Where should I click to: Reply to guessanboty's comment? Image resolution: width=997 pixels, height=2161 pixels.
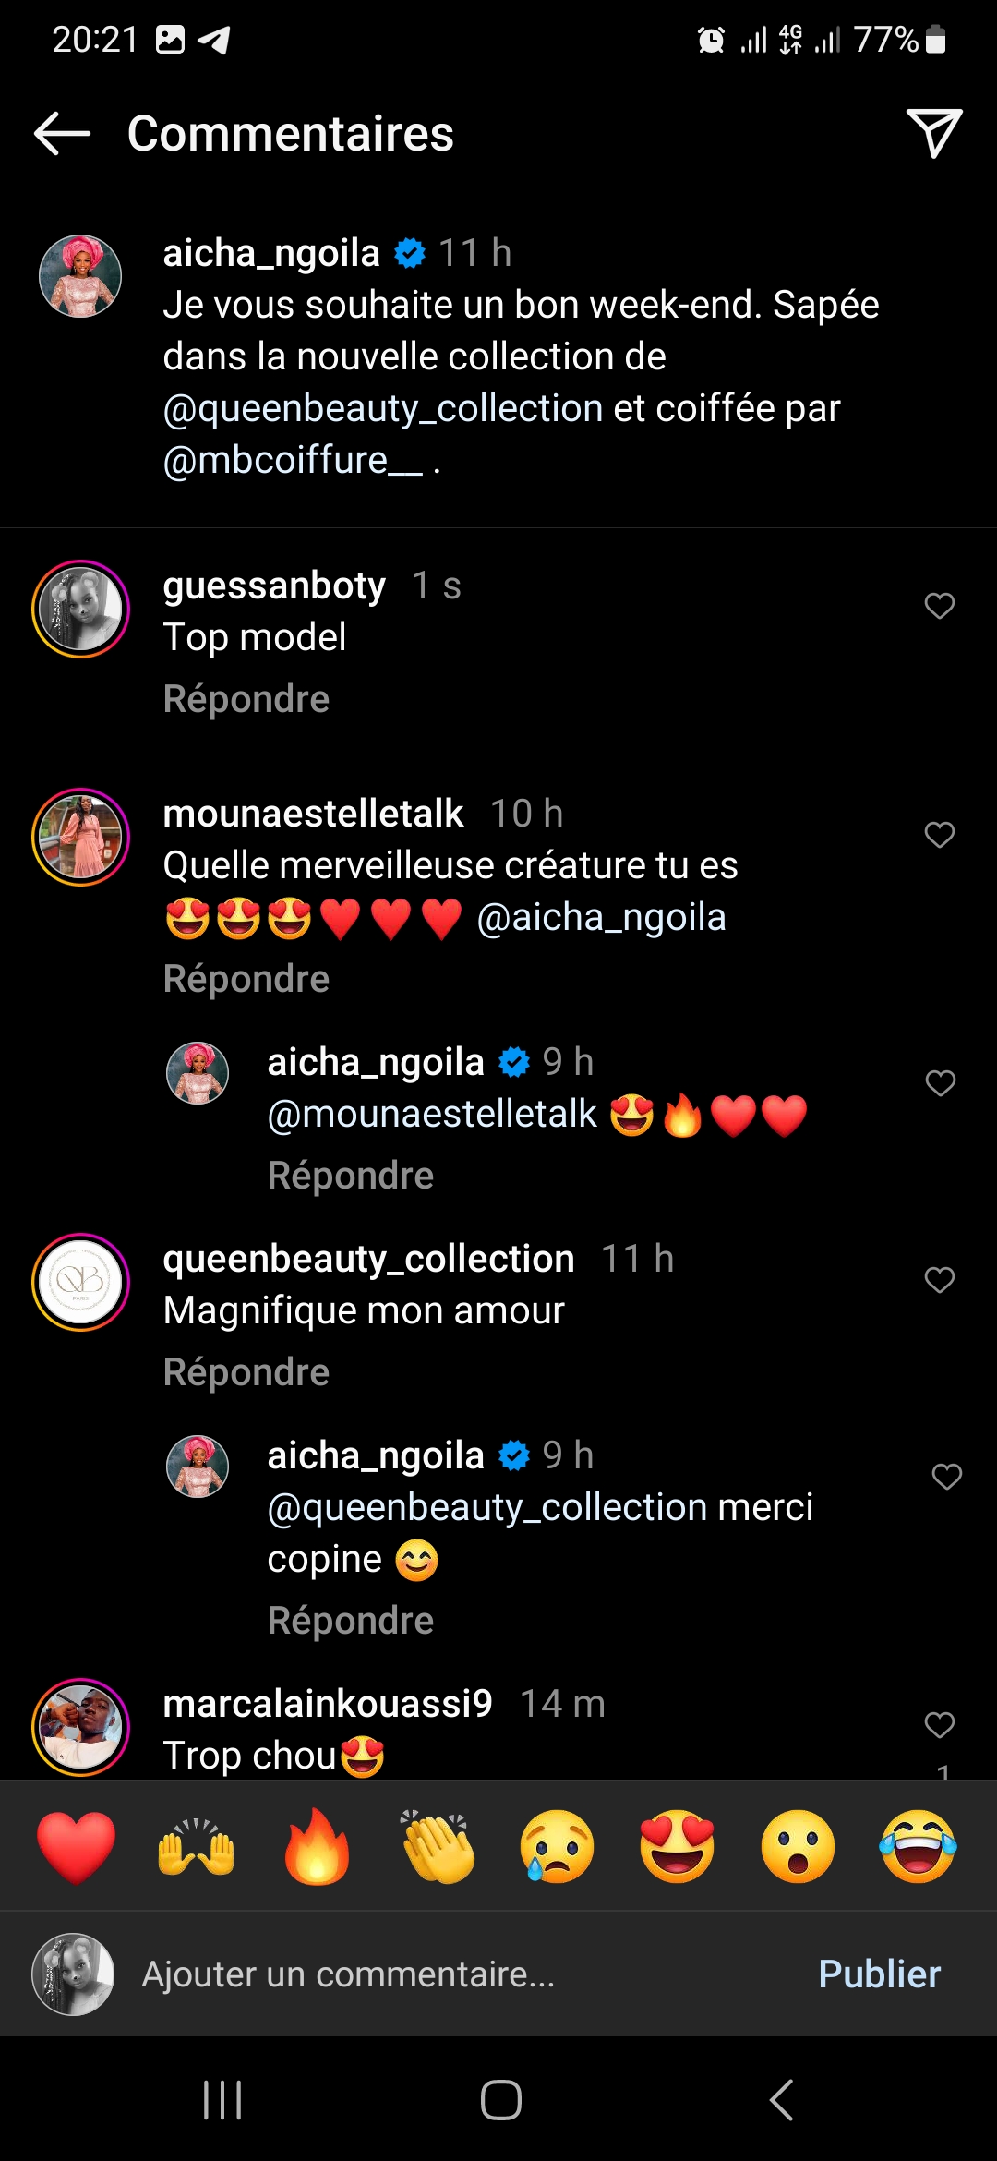tap(246, 699)
